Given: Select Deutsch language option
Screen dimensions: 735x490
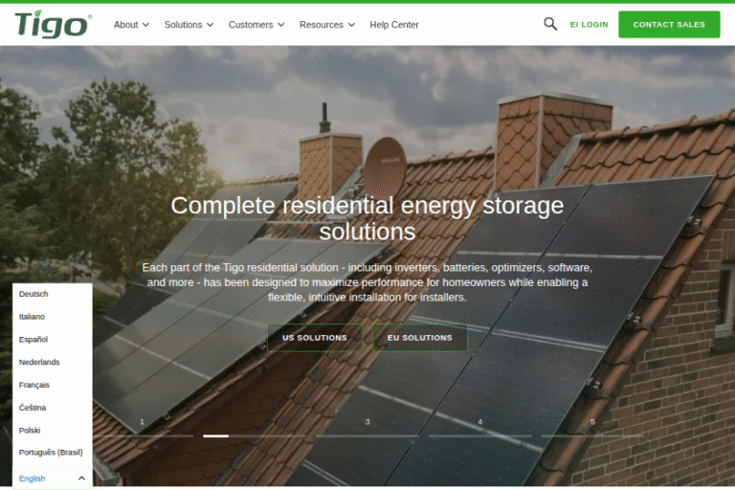Looking at the screenshot, I should tap(33, 294).
